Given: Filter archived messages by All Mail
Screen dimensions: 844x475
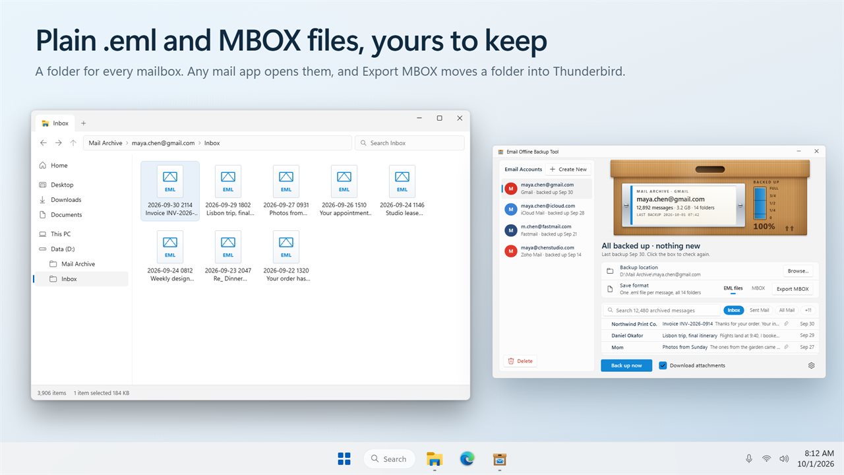Looking at the screenshot, I should click(787, 310).
